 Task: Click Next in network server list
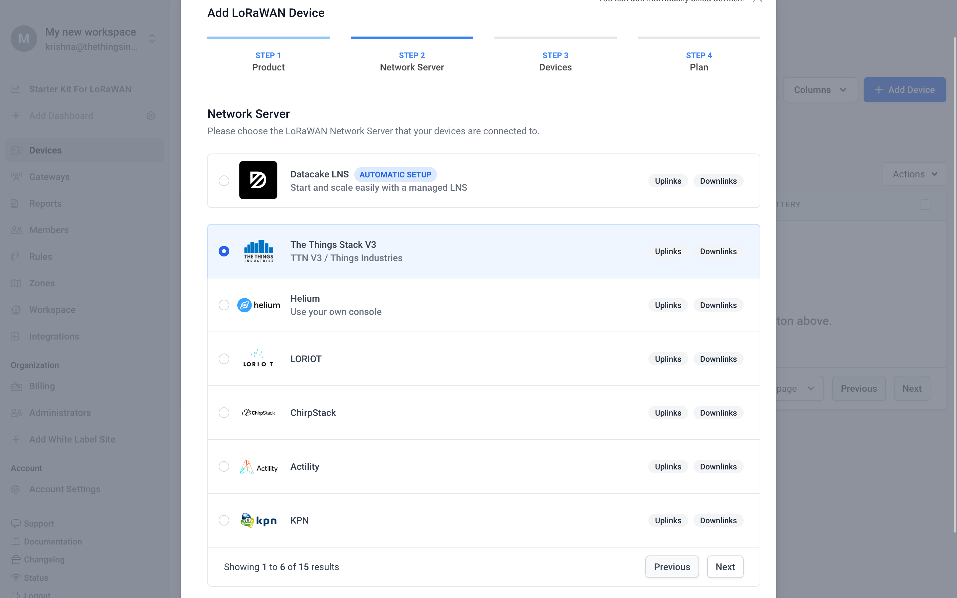click(x=725, y=567)
